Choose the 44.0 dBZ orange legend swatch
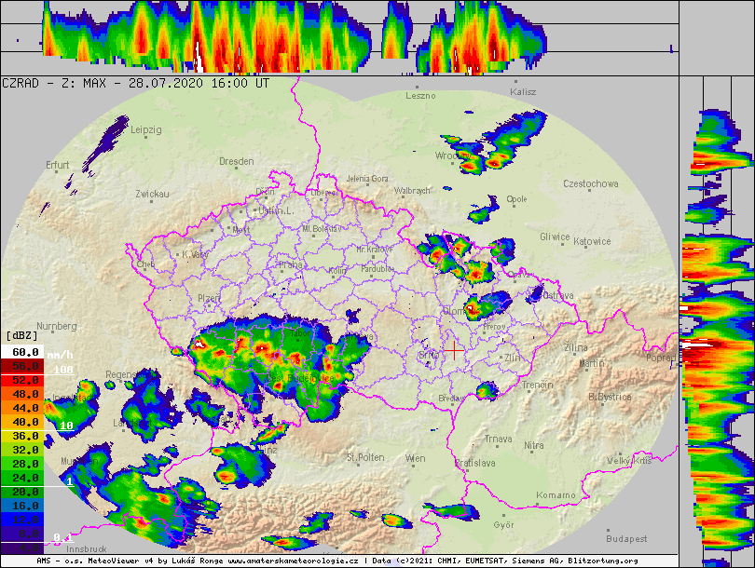Image resolution: width=755 pixels, height=568 pixels. click(x=22, y=408)
